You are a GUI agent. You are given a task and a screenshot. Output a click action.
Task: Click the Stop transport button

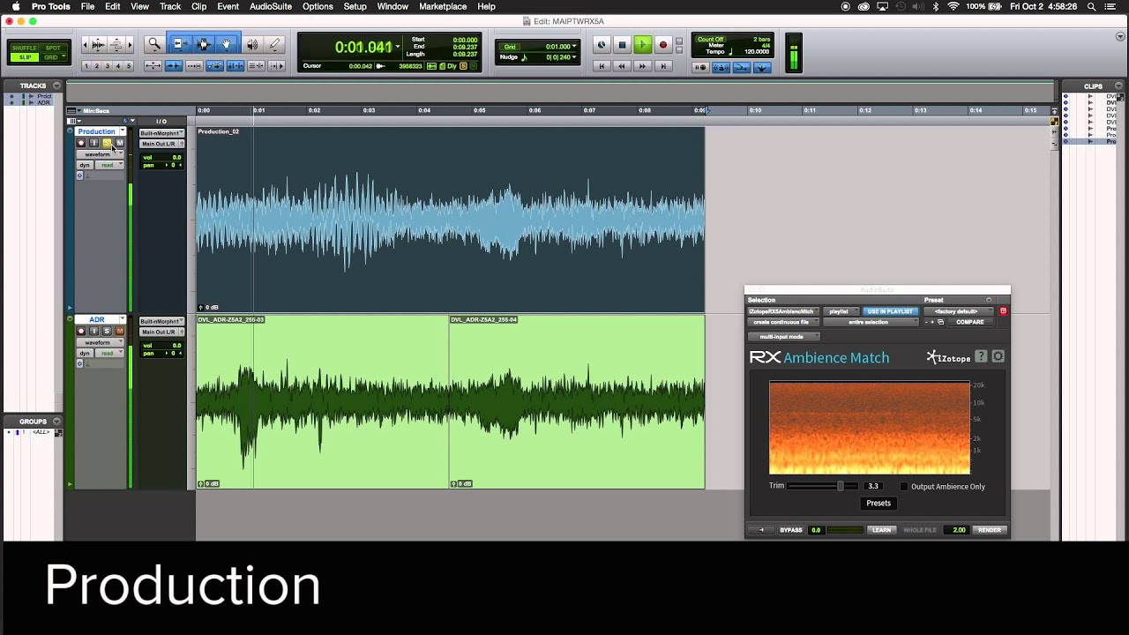pos(622,45)
